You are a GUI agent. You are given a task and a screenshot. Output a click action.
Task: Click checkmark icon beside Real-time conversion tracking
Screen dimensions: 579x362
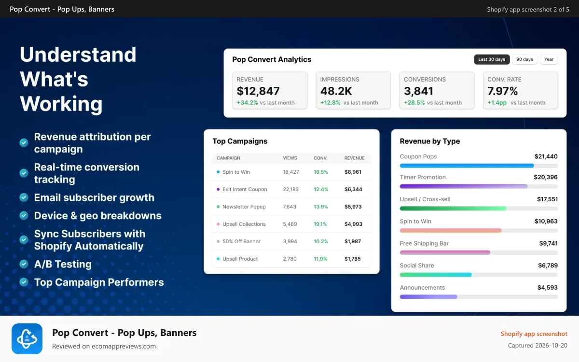coord(23,173)
